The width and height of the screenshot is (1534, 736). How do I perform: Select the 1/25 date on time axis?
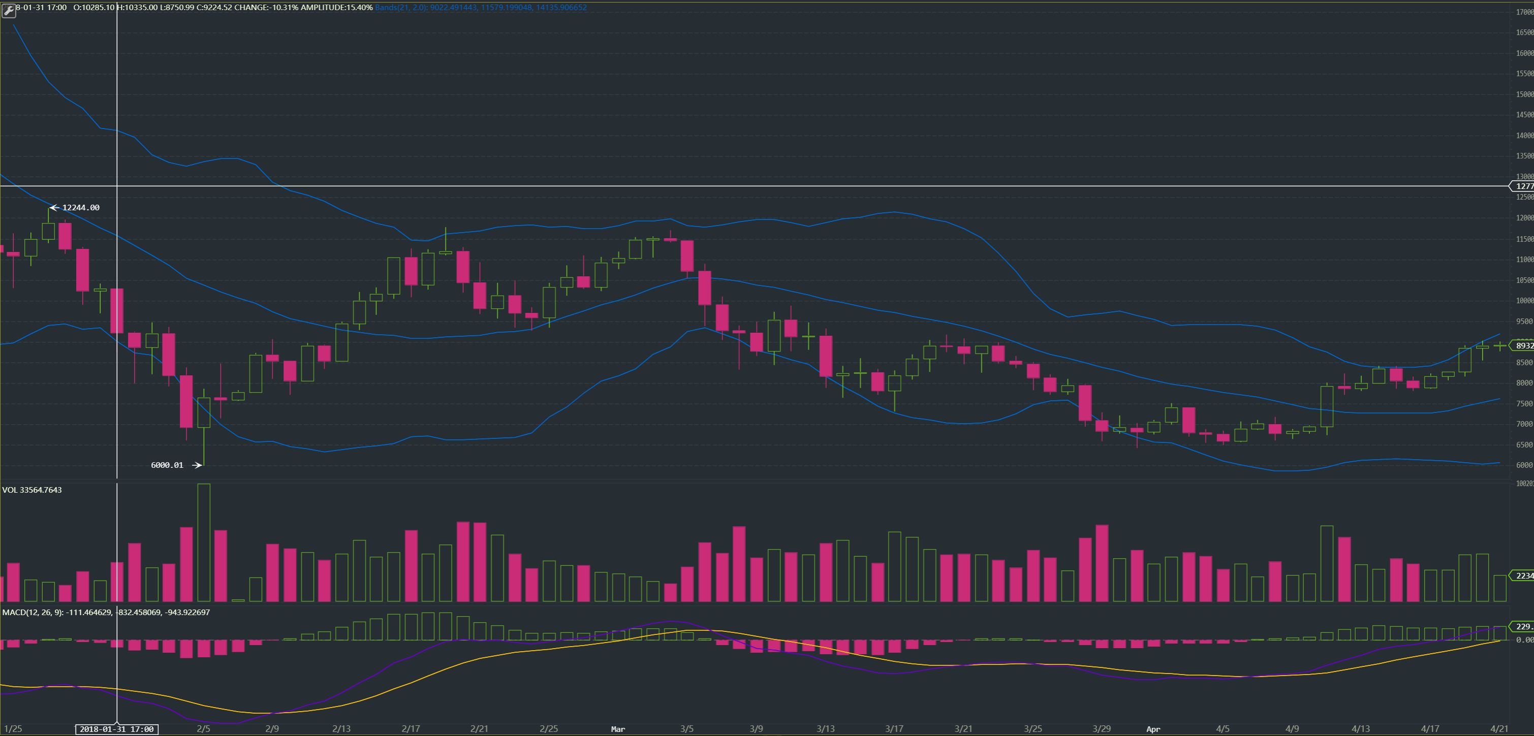click(x=13, y=729)
